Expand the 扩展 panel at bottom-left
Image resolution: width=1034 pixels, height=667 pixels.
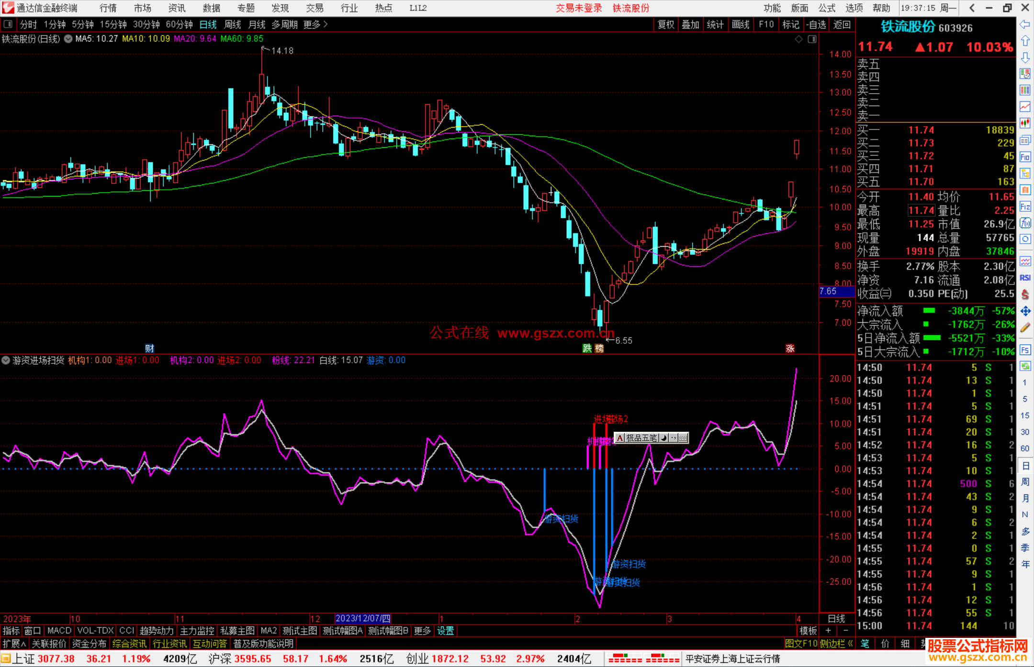point(14,644)
